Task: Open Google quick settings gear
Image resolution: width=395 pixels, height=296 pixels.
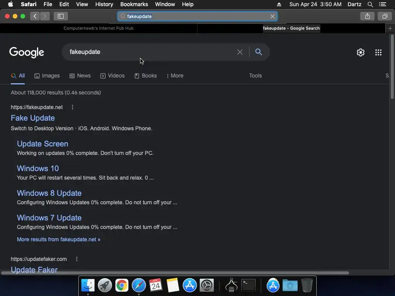Action: coord(361,52)
